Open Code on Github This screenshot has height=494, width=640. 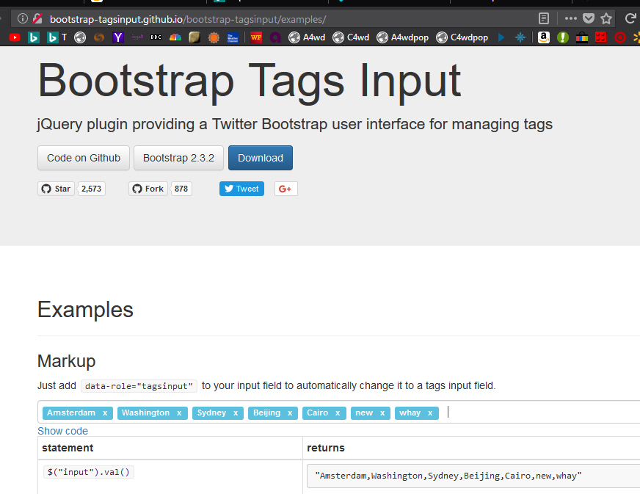click(x=84, y=158)
